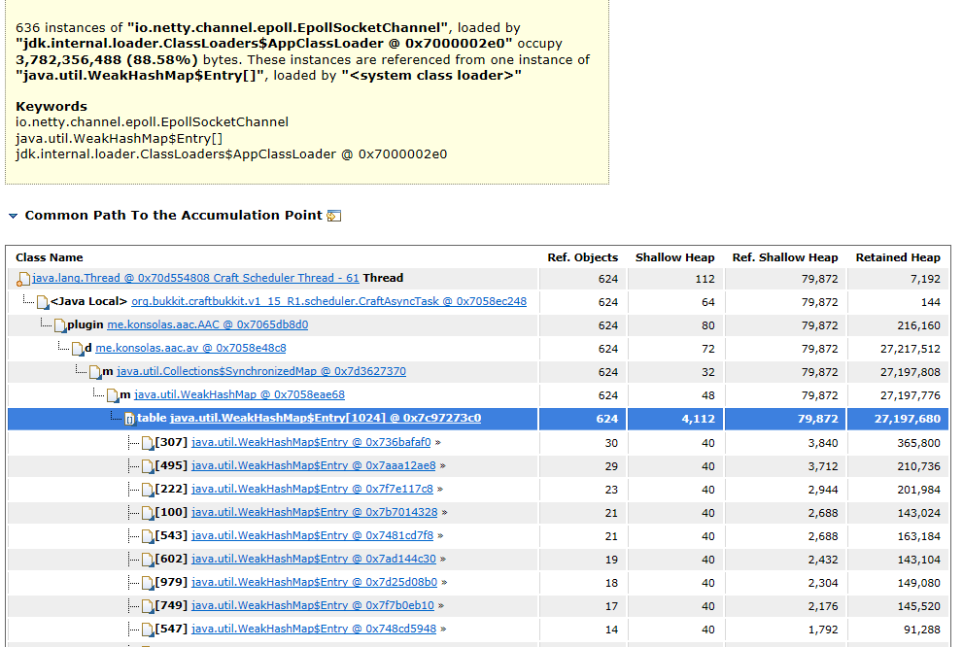
Task: Click the object icon of entry [307]
Action: tap(148, 443)
